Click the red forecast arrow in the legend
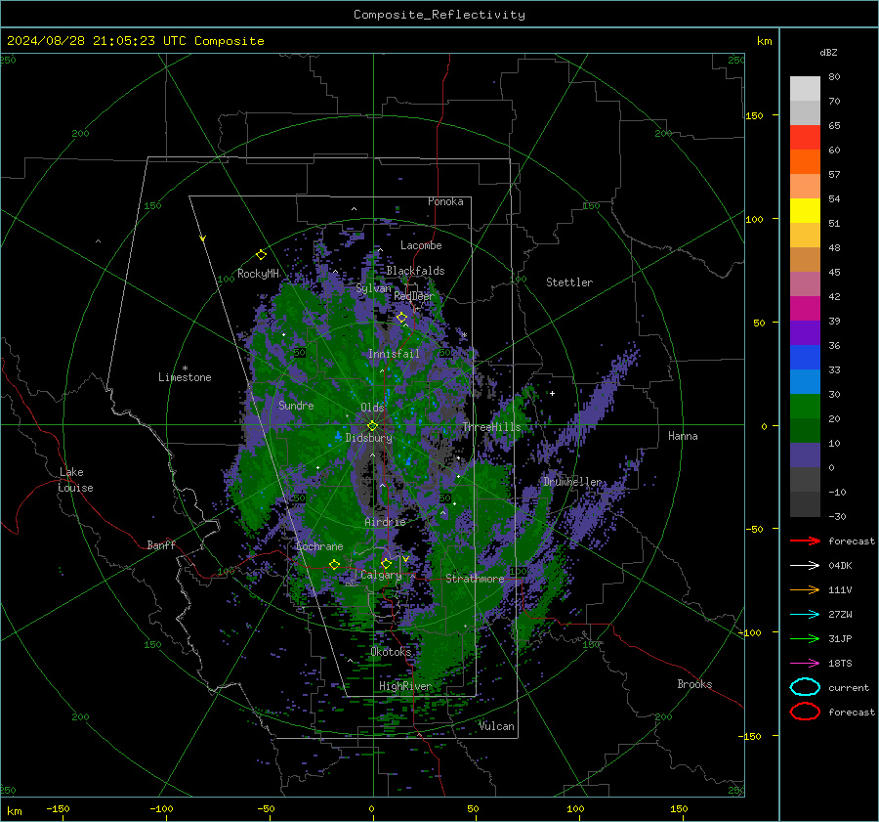 coord(805,541)
